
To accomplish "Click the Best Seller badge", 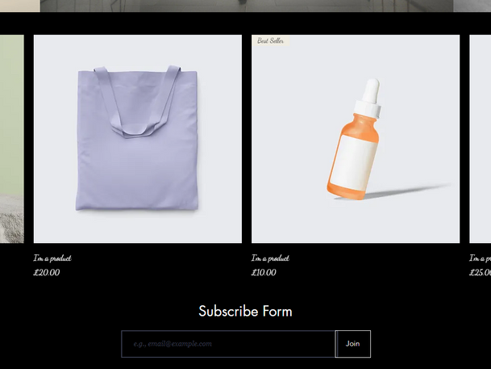I will pos(271,40).
